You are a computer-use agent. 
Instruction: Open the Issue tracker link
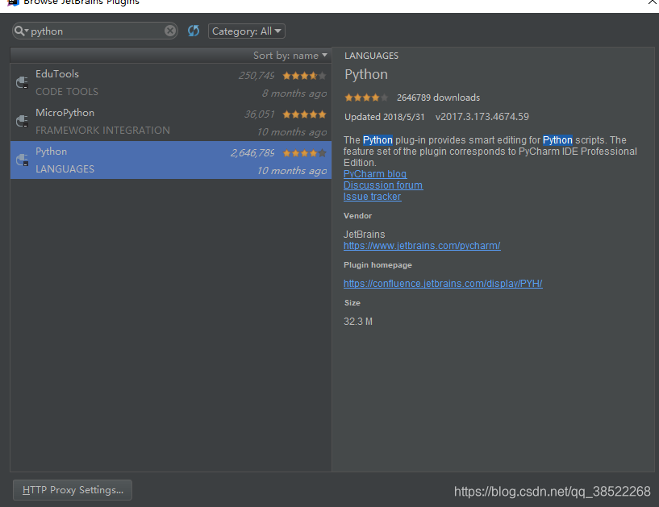372,197
